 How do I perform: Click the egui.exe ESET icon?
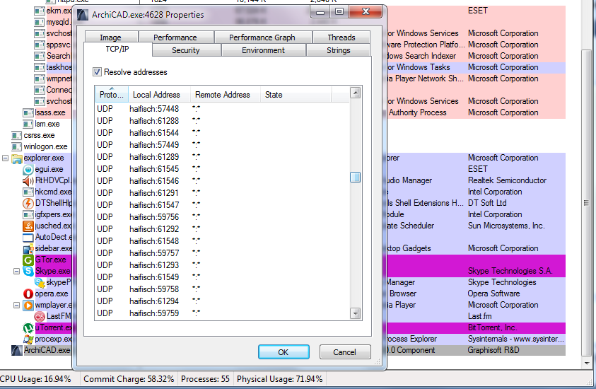tap(28, 170)
